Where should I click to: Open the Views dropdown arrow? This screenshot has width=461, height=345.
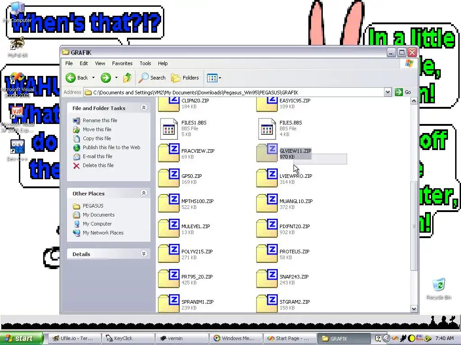(220, 78)
